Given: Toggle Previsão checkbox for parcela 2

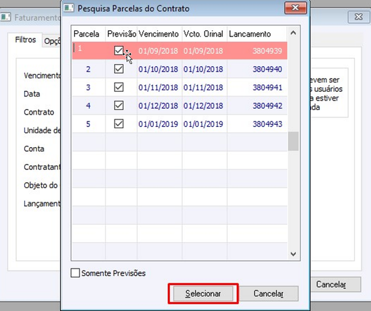Looking at the screenshot, I should click(x=119, y=69).
